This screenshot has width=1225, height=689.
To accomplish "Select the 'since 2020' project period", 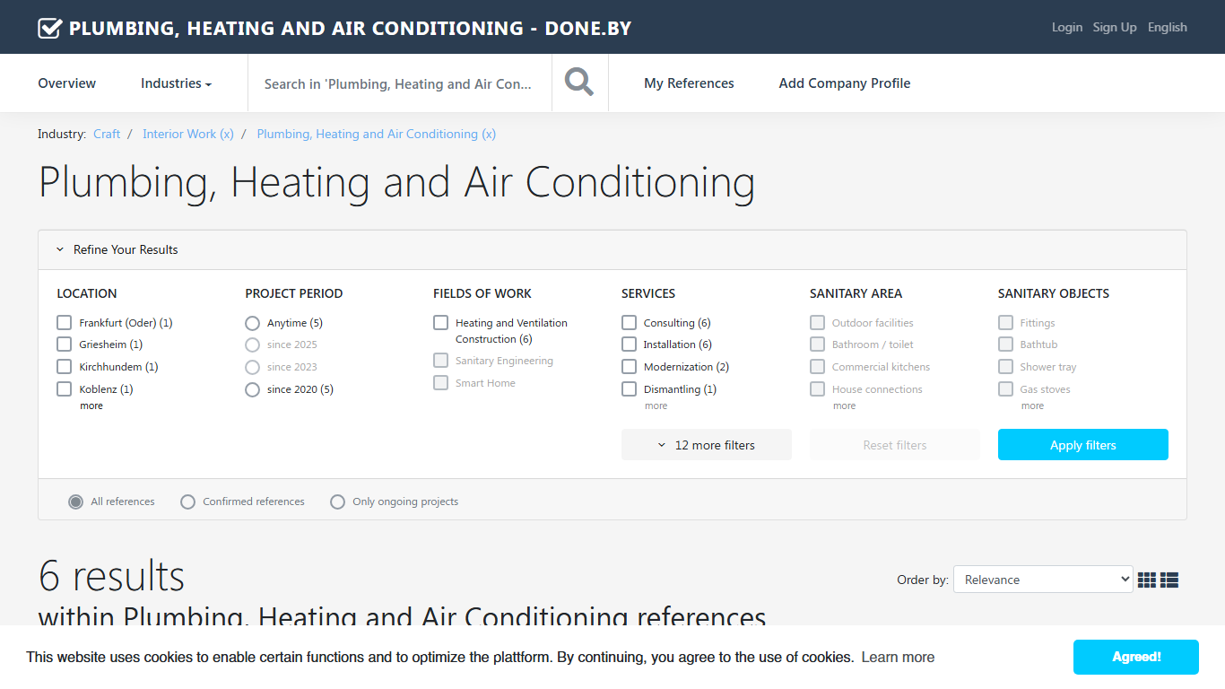I will [252, 389].
